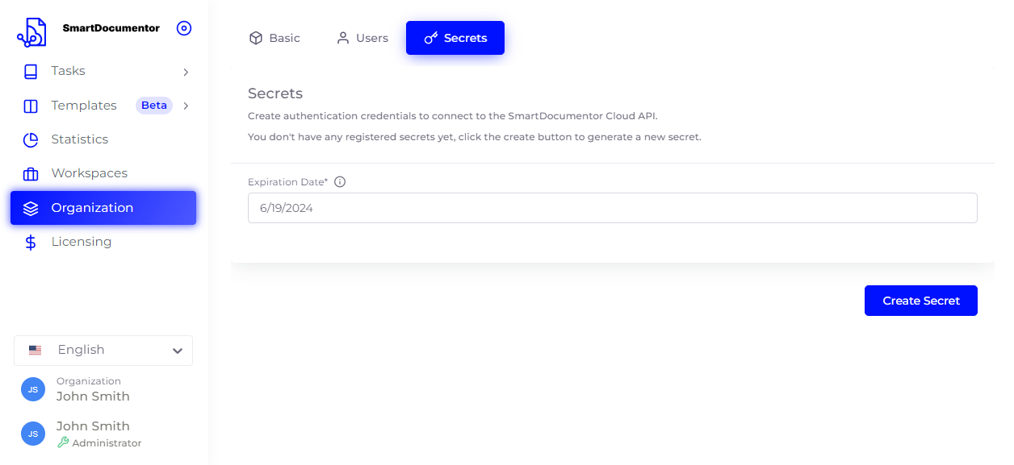Click the Workspaces briefcase icon
1014x465 pixels.
point(31,174)
